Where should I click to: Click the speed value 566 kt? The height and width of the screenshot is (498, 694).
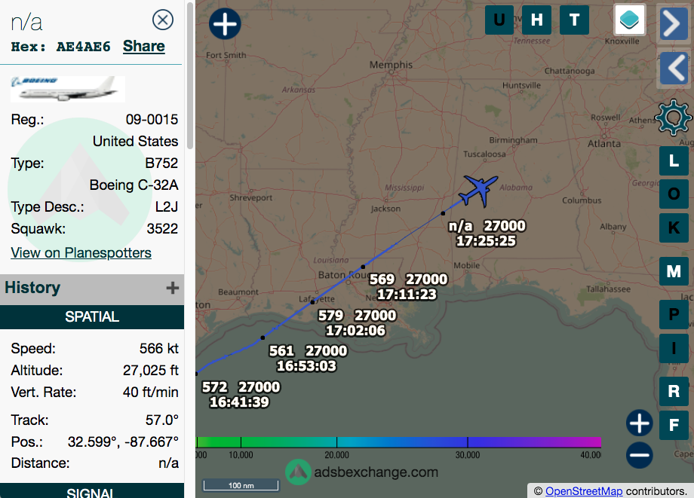point(159,348)
